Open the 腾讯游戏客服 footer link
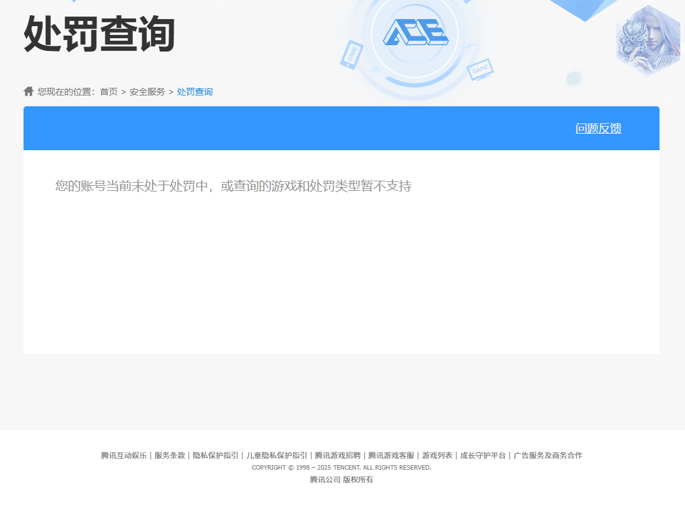 click(x=391, y=456)
